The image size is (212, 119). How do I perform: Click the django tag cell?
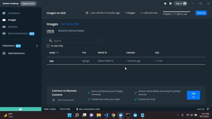point(86,61)
